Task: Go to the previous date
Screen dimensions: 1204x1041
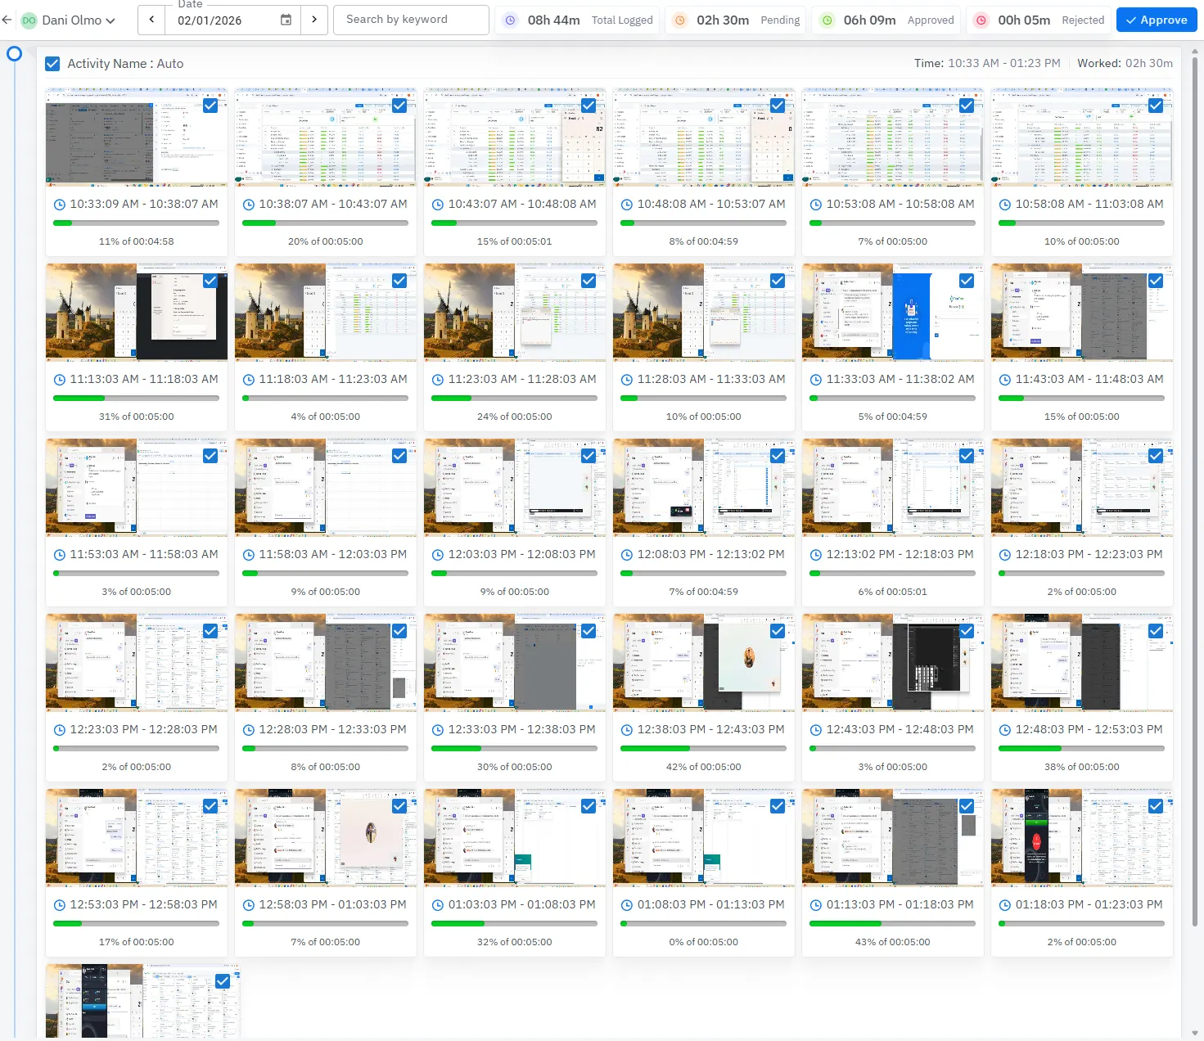Action: 151,20
